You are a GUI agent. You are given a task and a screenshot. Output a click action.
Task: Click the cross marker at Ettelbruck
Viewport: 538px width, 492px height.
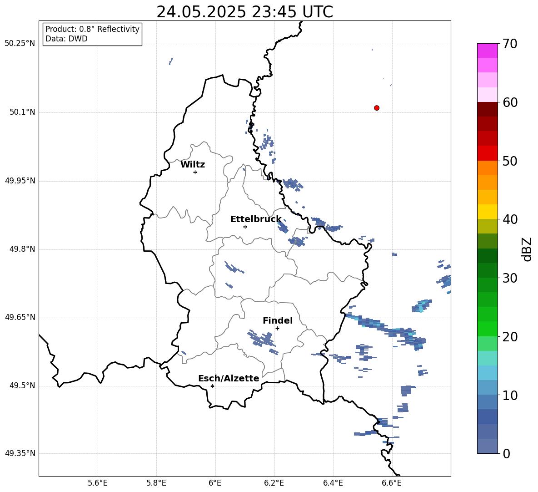[x=245, y=227]
